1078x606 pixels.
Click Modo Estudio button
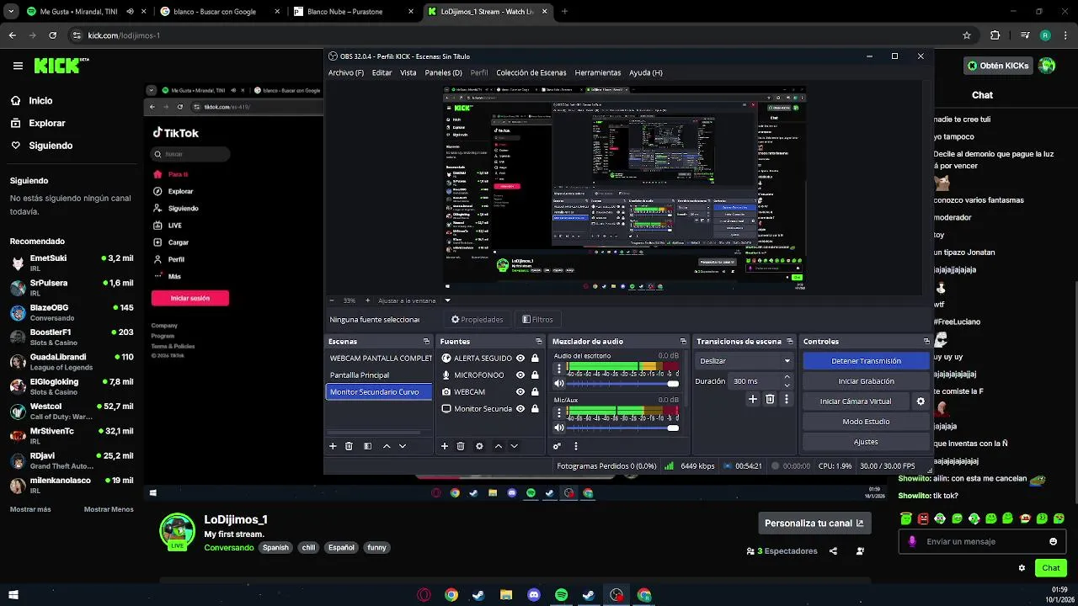(866, 422)
